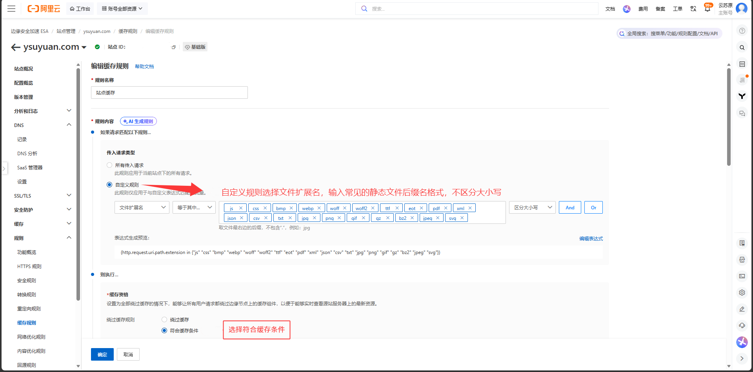
Task: Click the left sidebar scrollbar
Action: click(78, 184)
